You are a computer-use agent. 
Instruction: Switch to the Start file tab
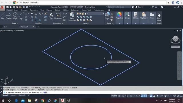[6, 27]
